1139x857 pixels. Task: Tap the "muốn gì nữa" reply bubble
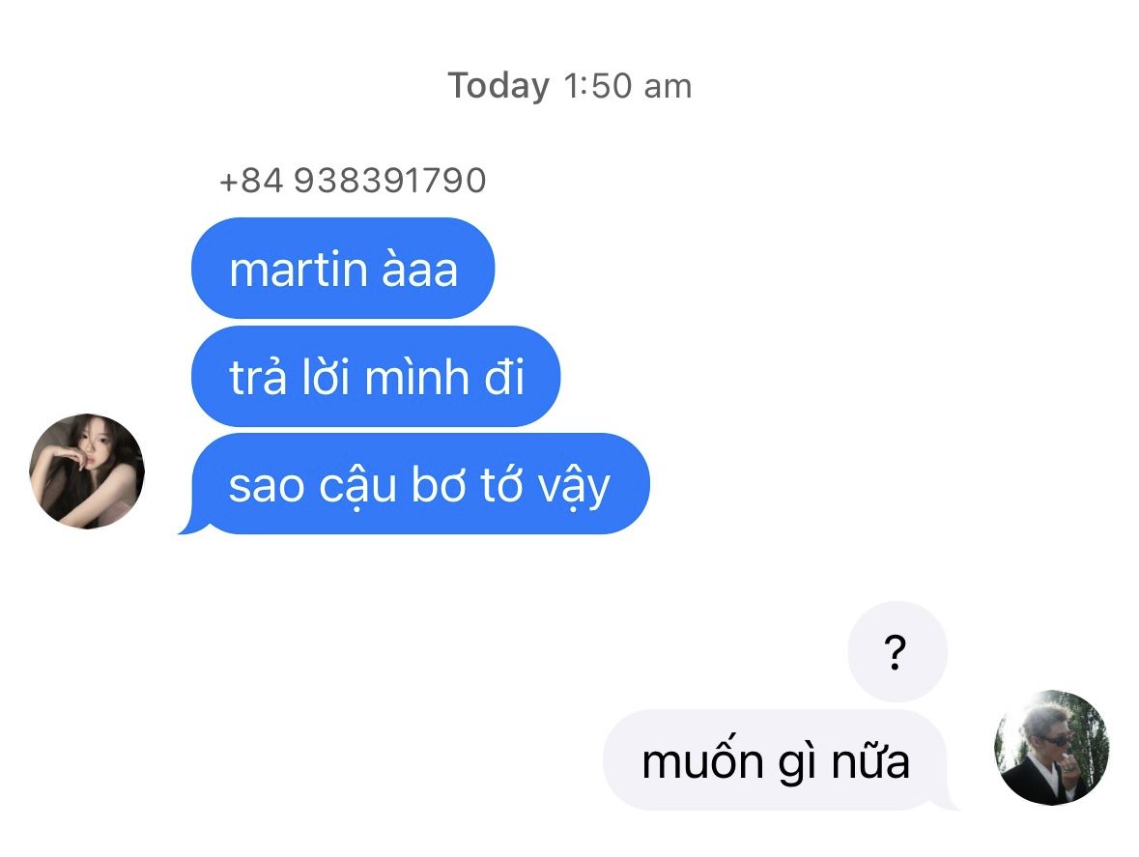pos(775,759)
